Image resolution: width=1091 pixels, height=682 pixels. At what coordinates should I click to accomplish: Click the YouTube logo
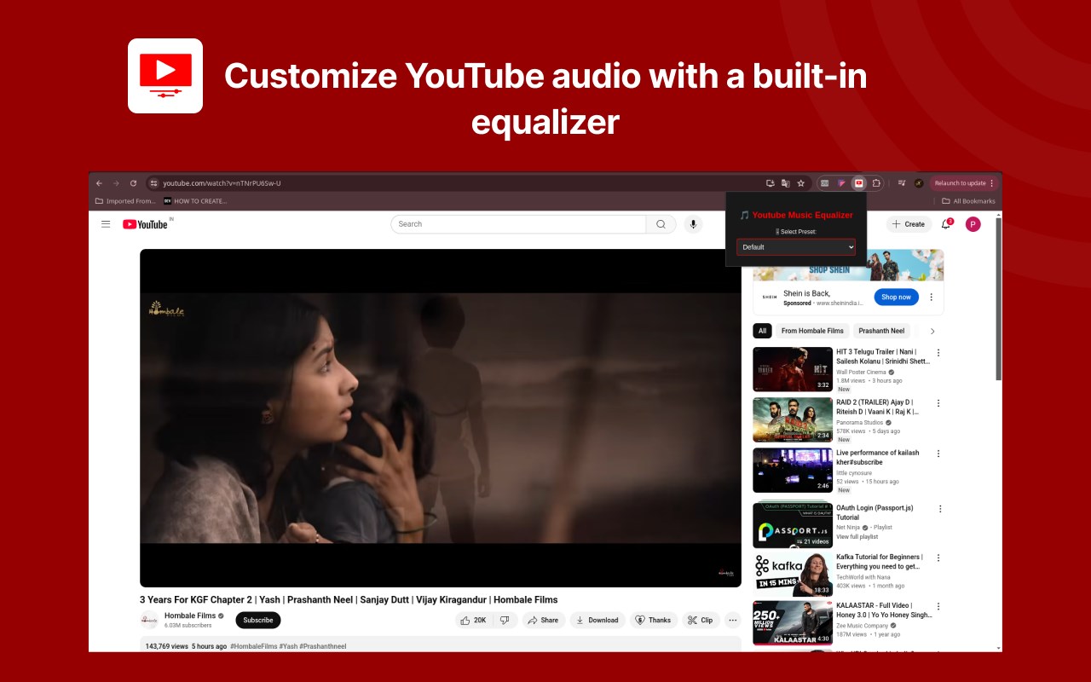[x=146, y=224]
